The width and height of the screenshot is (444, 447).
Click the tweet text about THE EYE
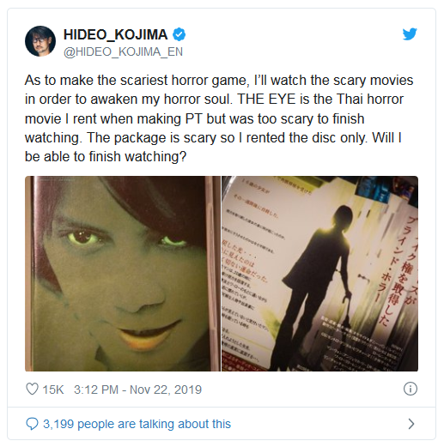(219, 118)
